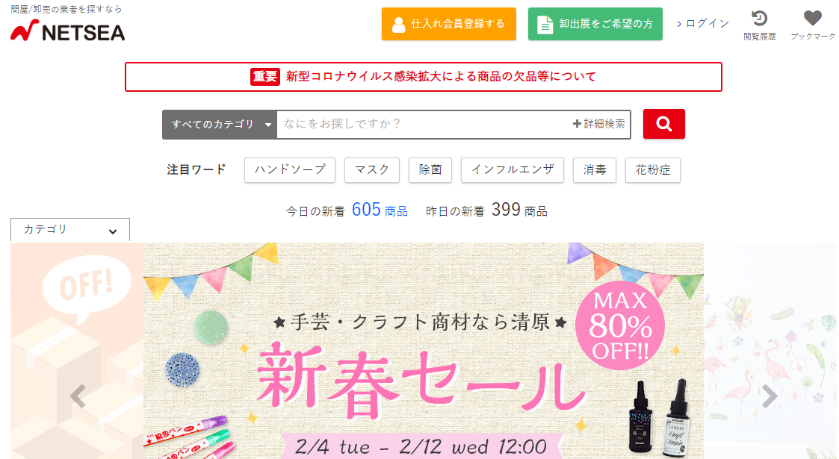Viewport: 839px width, 459px height.
Task: Click 605 商品 today's new arrivals
Action: (x=380, y=210)
